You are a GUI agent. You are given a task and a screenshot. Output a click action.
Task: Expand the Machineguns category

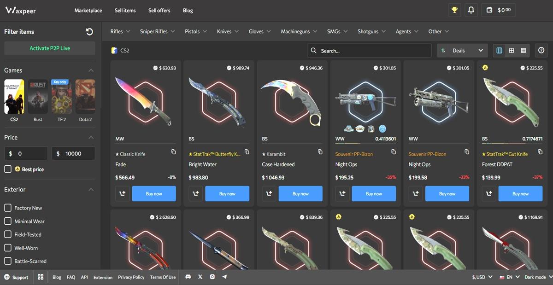pyautogui.click(x=299, y=31)
